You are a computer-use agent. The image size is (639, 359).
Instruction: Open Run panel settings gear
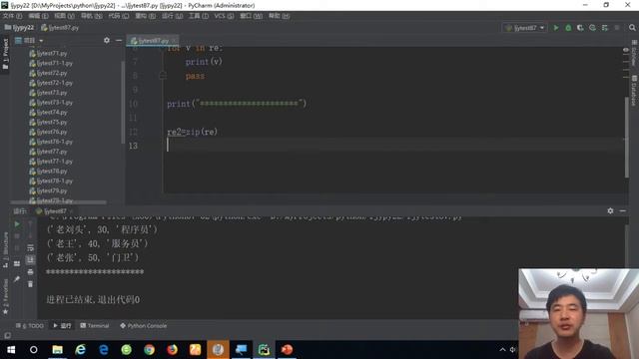coord(610,210)
